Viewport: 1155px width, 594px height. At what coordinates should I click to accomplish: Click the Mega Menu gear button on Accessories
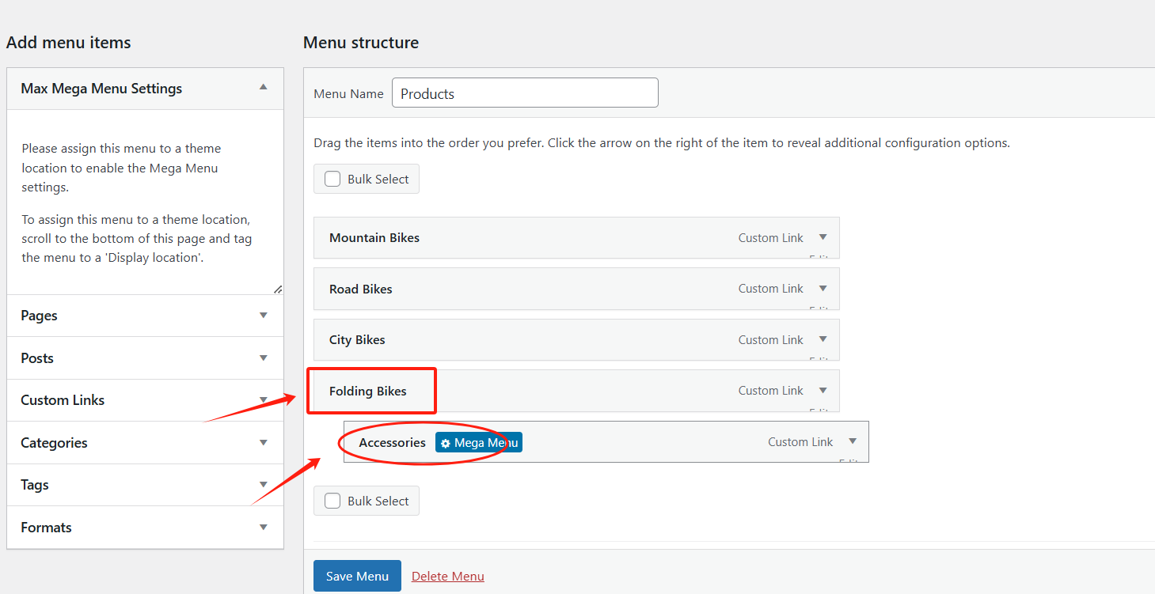coord(478,443)
